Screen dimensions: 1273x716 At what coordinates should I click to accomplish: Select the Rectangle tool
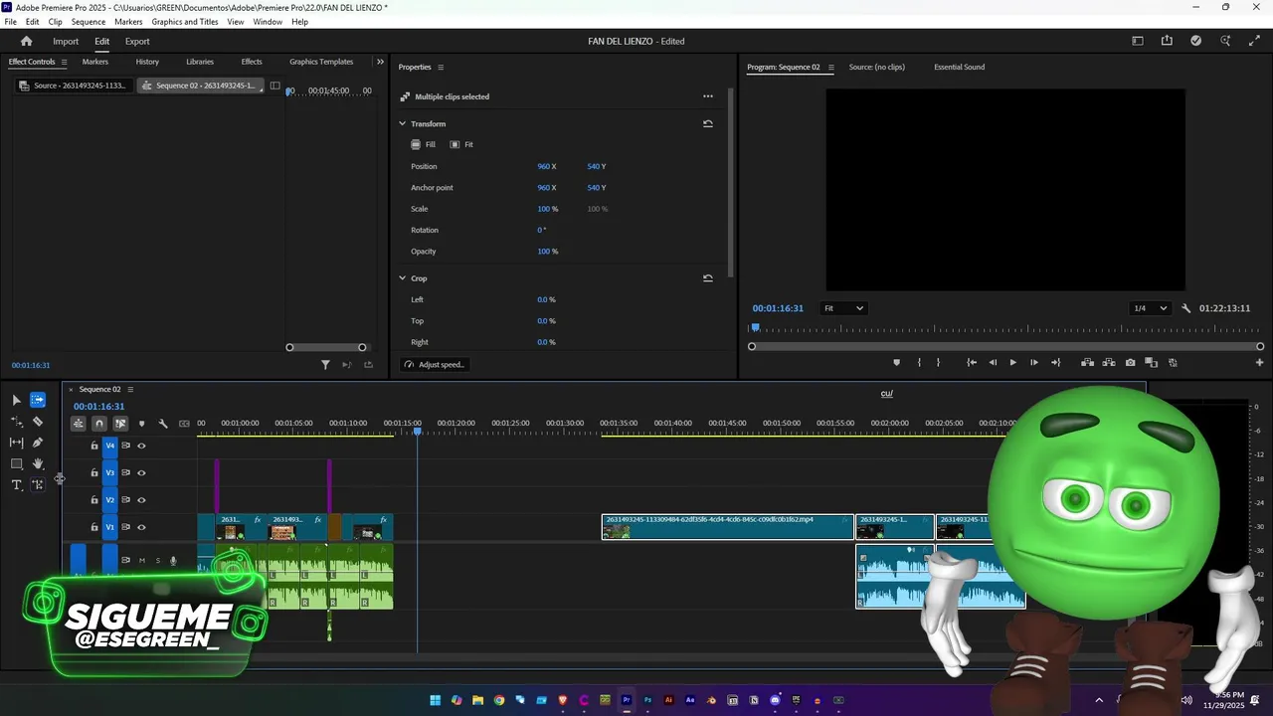point(16,464)
